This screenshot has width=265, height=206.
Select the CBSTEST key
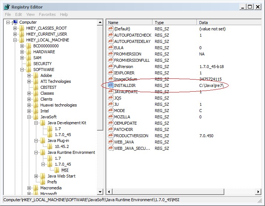pyautogui.click(x=48, y=87)
